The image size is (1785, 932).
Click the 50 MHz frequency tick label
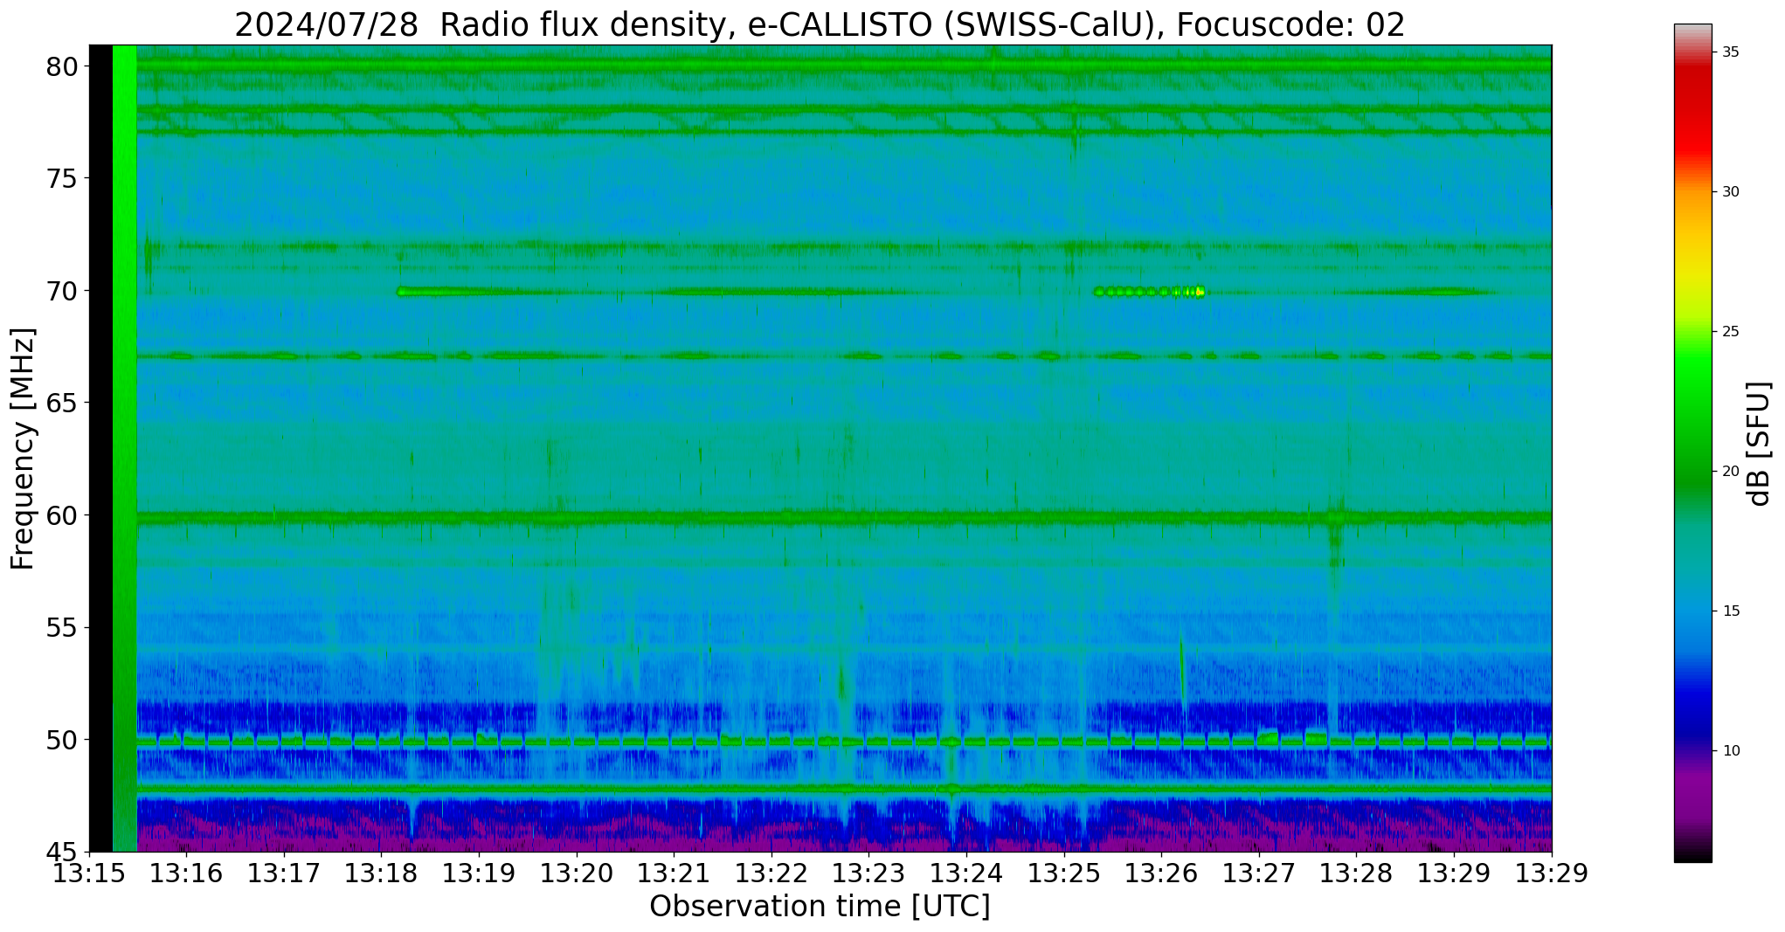tap(61, 740)
